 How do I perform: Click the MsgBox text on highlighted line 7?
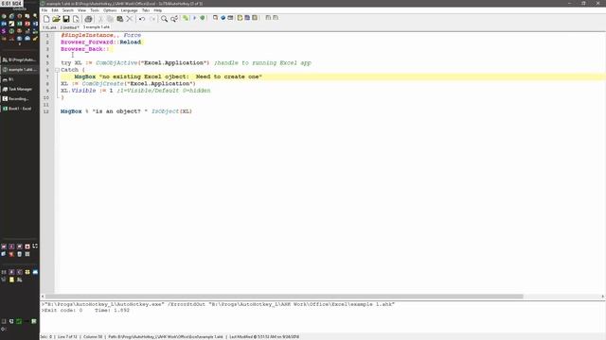coord(84,76)
